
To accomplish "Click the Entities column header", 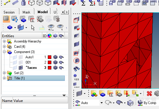I will (x=22, y=36).
